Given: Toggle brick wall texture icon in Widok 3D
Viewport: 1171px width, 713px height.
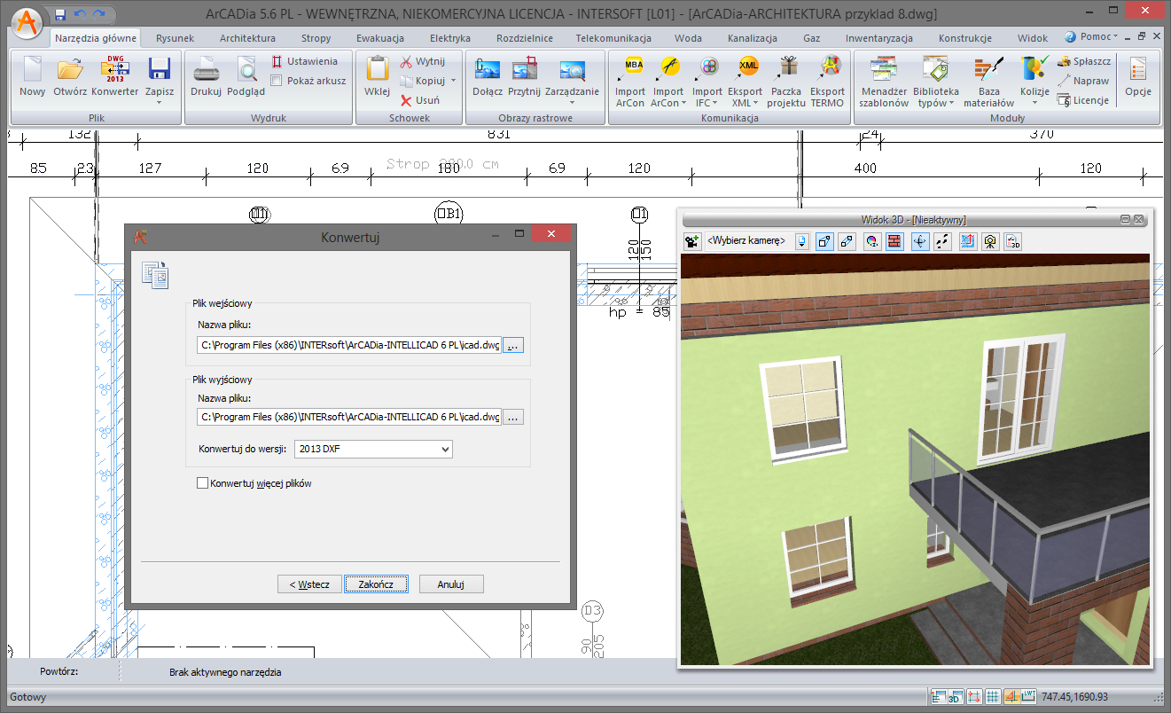Looking at the screenshot, I should click(x=894, y=240).
